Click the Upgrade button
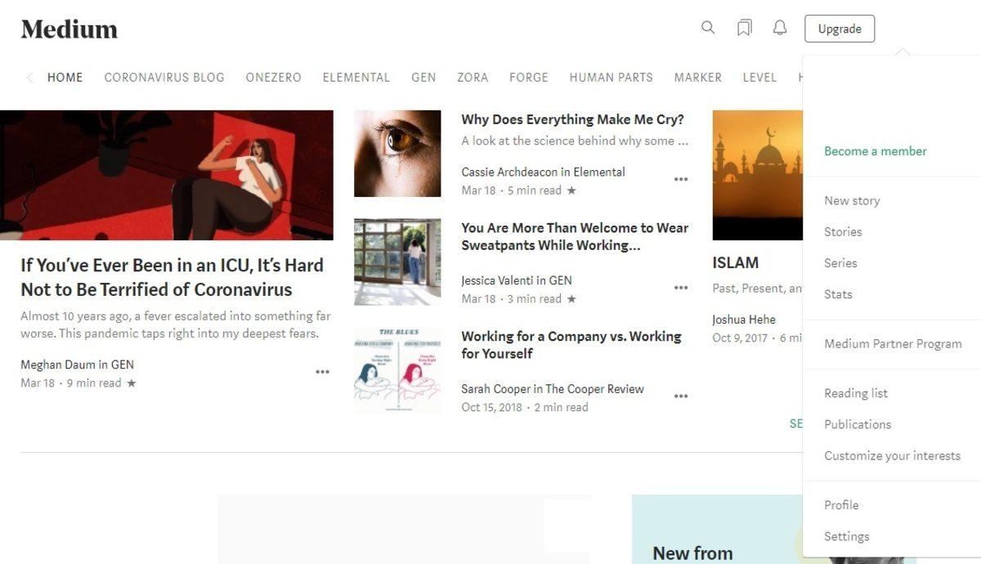The image size is (981, 564). pos(840,28)
